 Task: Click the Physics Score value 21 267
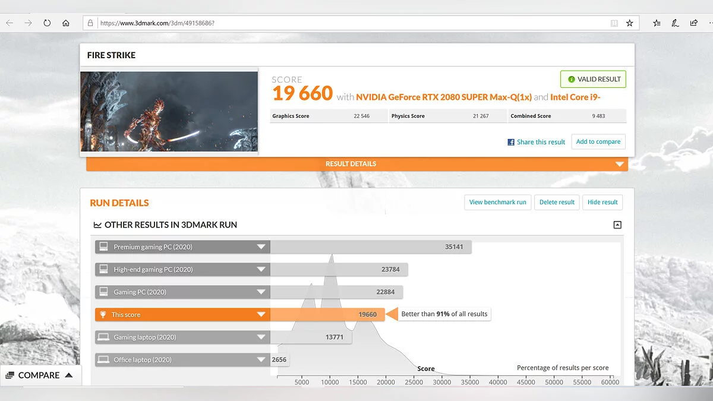(481, 116)
